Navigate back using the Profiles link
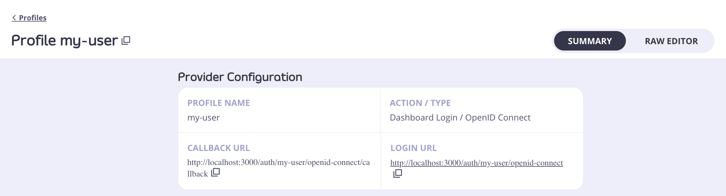This screenshot has width=726, height=196. coord(32,18)
